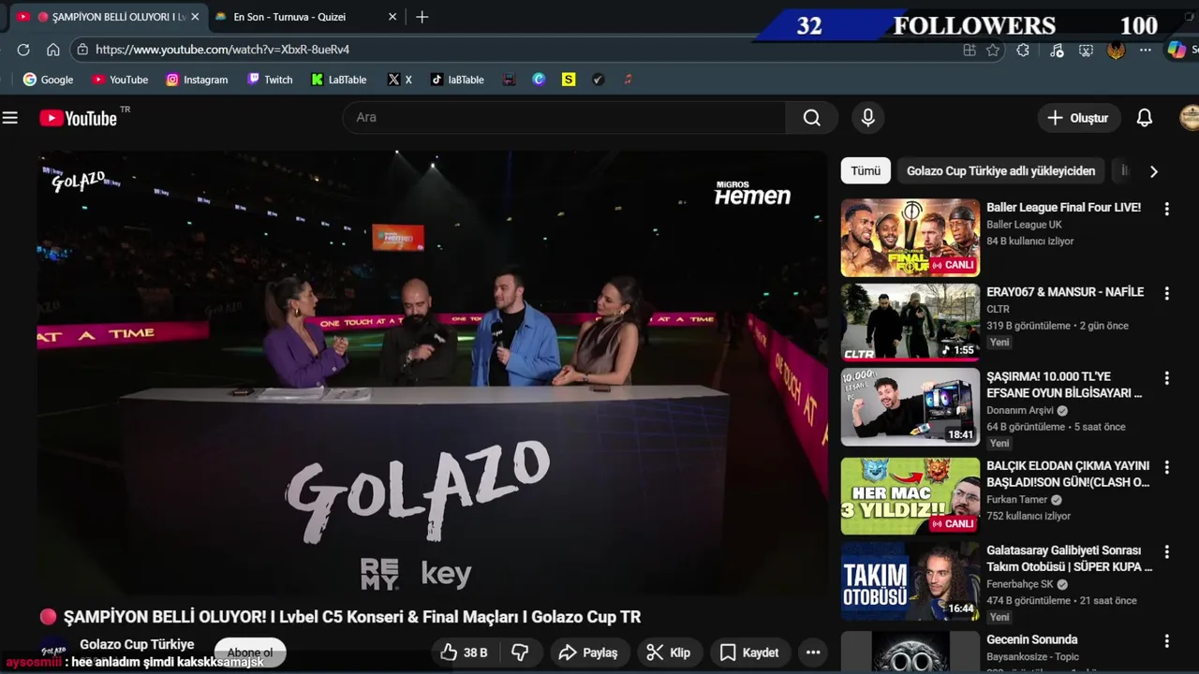Open options for Galatasaray Galibiyeti video
This screenshot has height=674, width=1199.
(1166, 552)
